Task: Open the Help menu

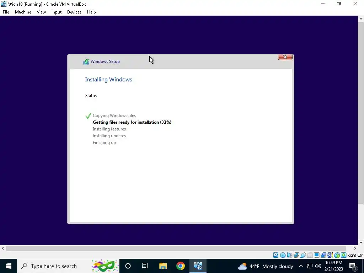Action: (x=91, y=12)
